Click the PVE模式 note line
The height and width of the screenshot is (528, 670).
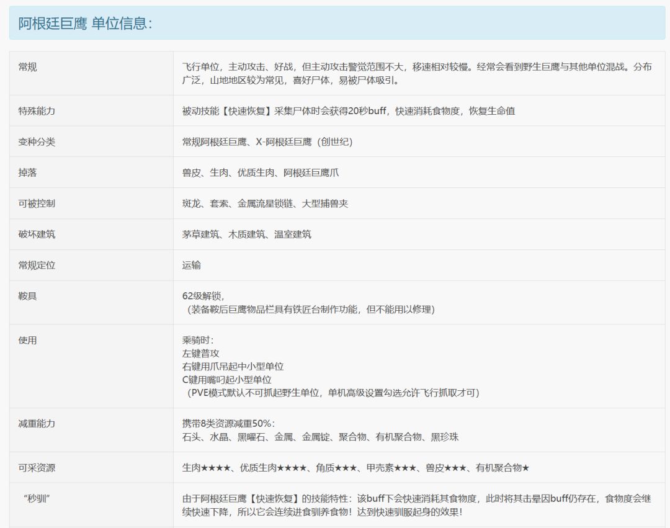pos(333,393)
